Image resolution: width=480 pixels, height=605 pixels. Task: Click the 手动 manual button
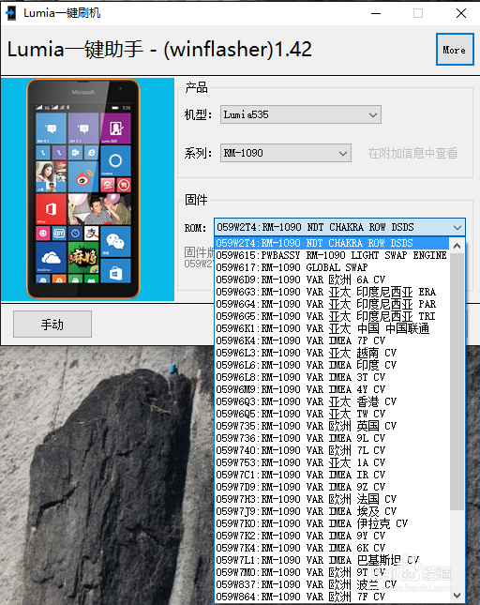coord(52,325)
